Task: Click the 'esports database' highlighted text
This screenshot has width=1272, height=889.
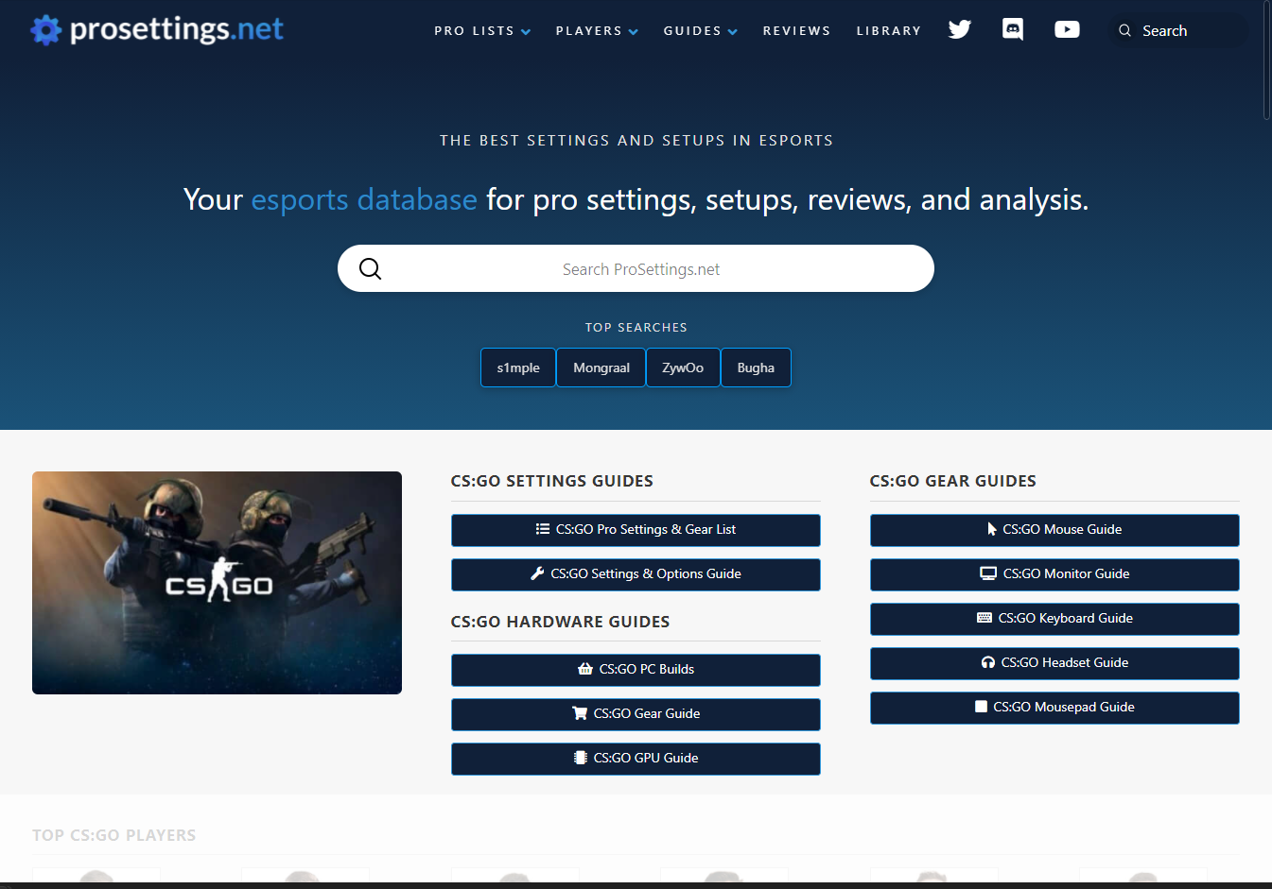Action: [364, 199]
